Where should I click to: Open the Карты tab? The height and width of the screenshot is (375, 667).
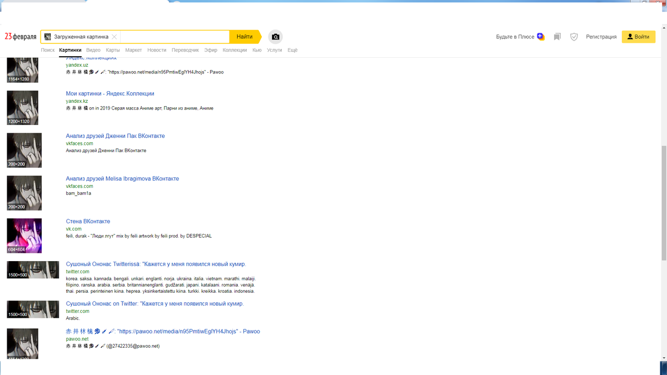pyautogui.click(x=113, y=50)
